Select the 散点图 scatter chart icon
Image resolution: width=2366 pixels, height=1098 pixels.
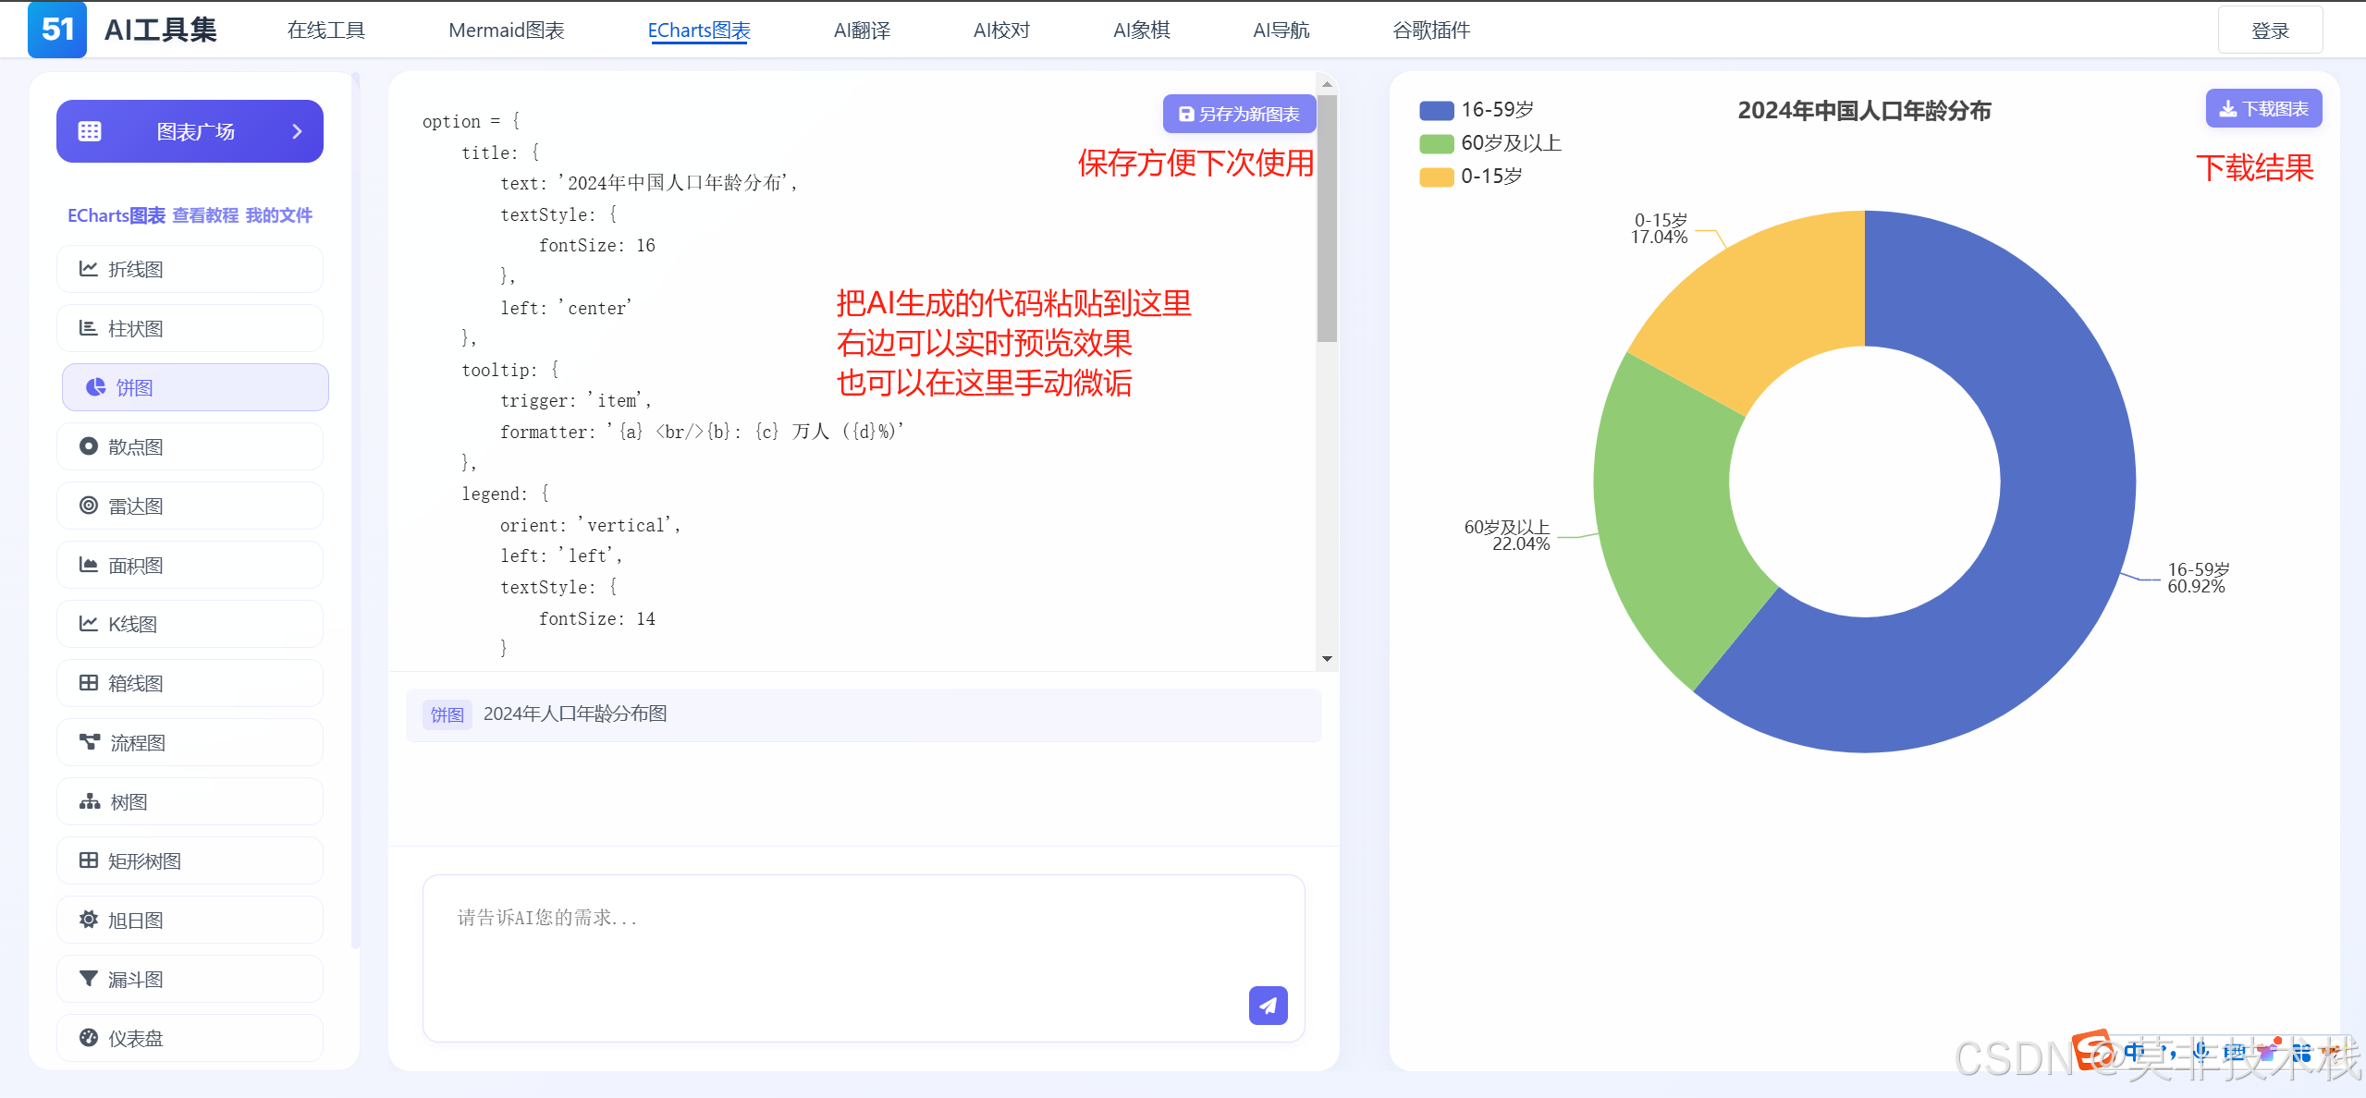89,446
